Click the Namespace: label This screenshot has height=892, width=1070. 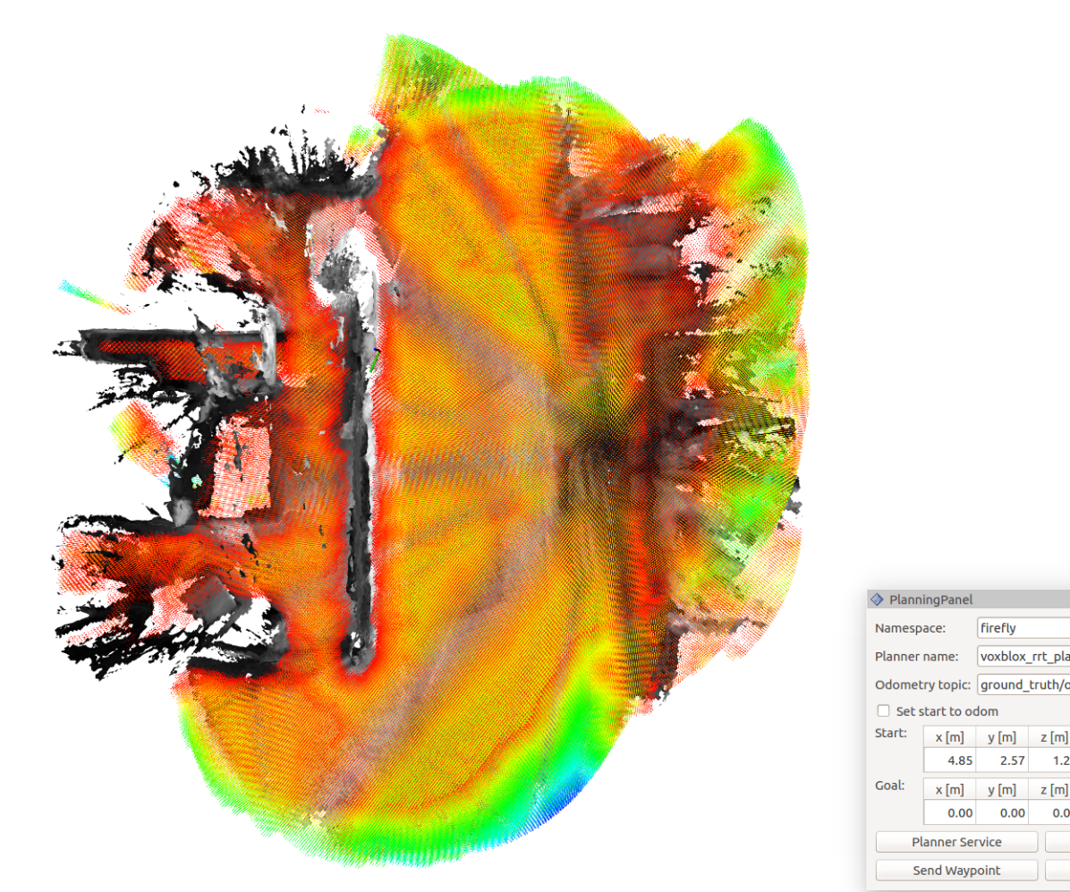pos(910,628)
